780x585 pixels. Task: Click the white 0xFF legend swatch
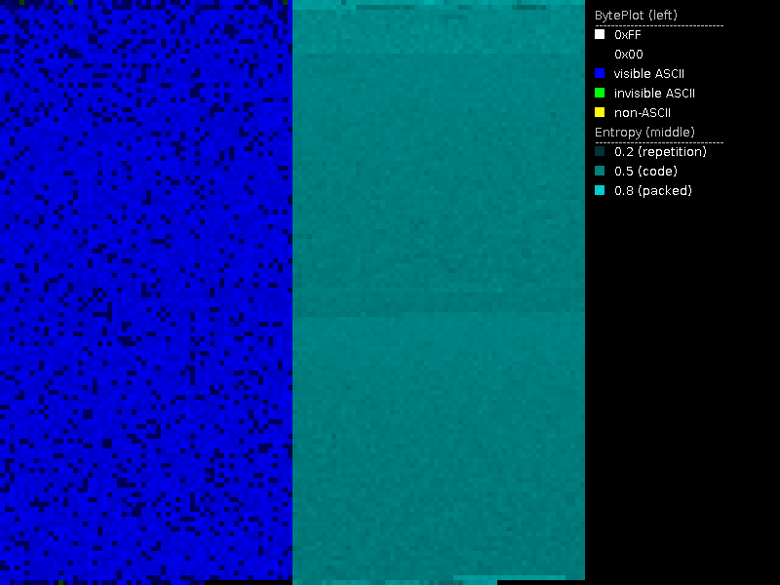tap(600, 34)
